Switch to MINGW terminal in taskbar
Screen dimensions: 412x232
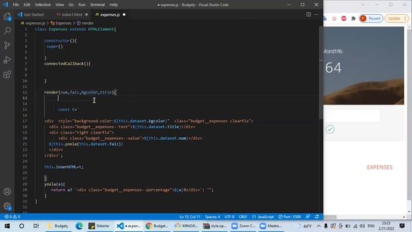(186, 226)
